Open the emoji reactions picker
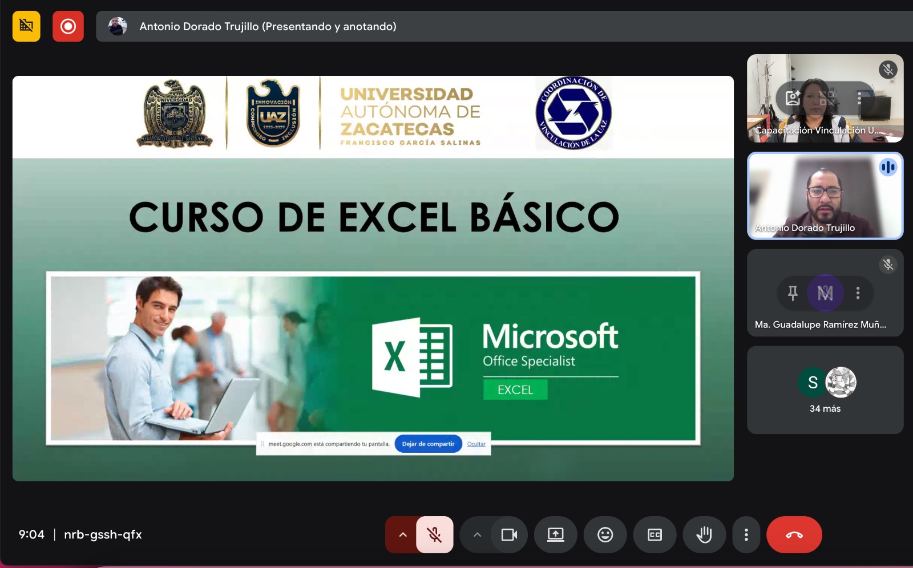Image resolution: width=913 pixels, height=568 pixels. pos(605,534)
